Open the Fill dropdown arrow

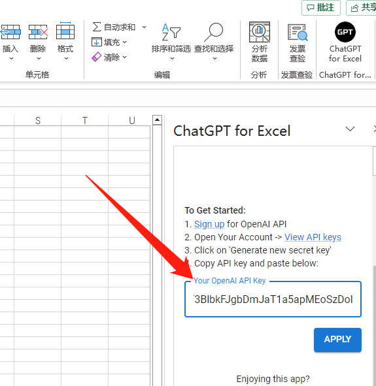pos(124,42)
